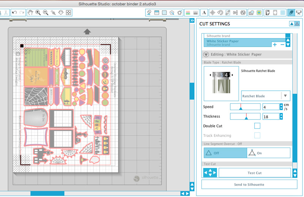The image size is (304, 197).
Task: Click the Silhouette Ratchet Blade image
Action: tap(221, 83)
